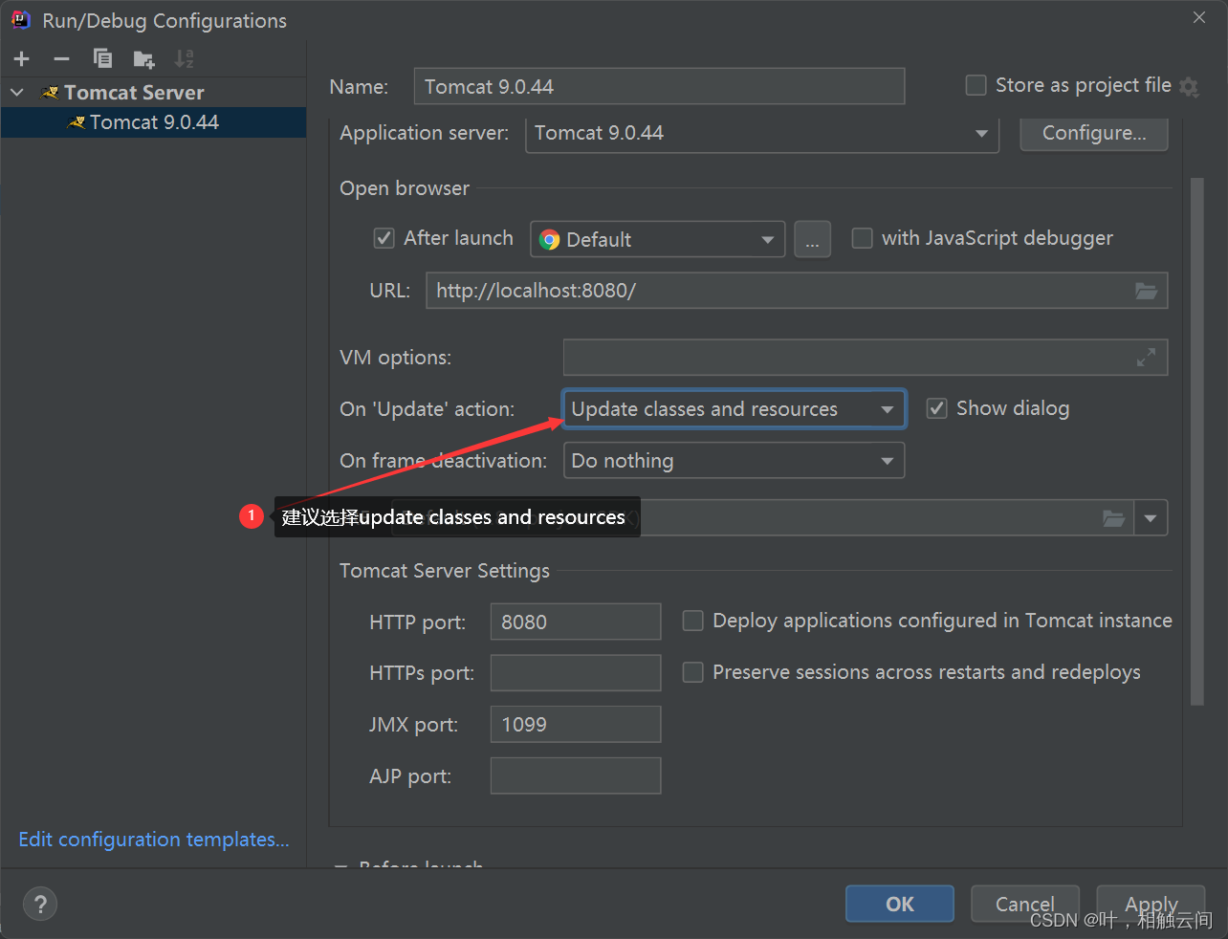Click the folder icon in the JRE field
1228x939 pixels.
click(1113, 518)
